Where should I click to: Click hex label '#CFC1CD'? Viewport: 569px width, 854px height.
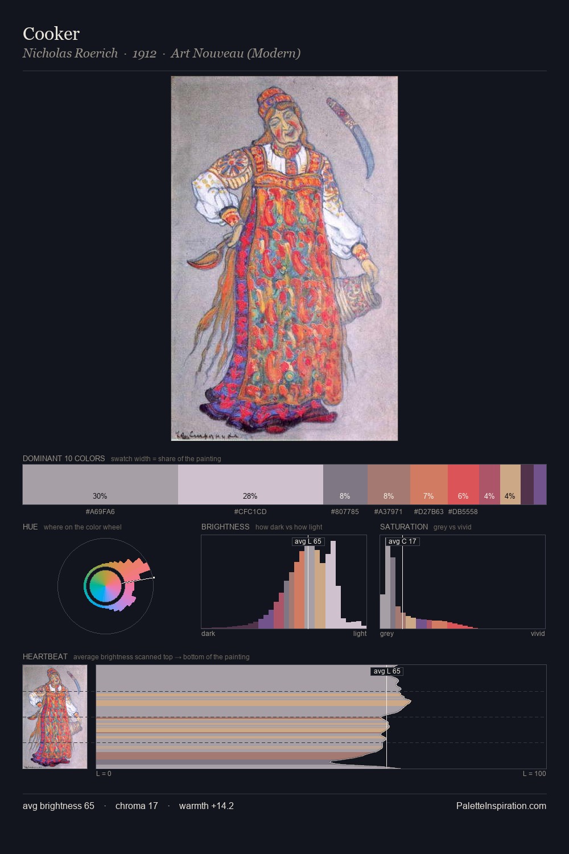click(250, 511)
